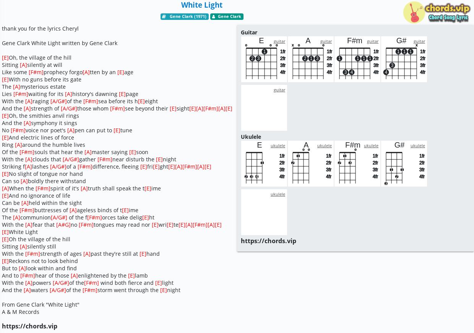474x333 pixels.
Task: Click [A] chord before 'symphony it sings'
Action: 27,123
